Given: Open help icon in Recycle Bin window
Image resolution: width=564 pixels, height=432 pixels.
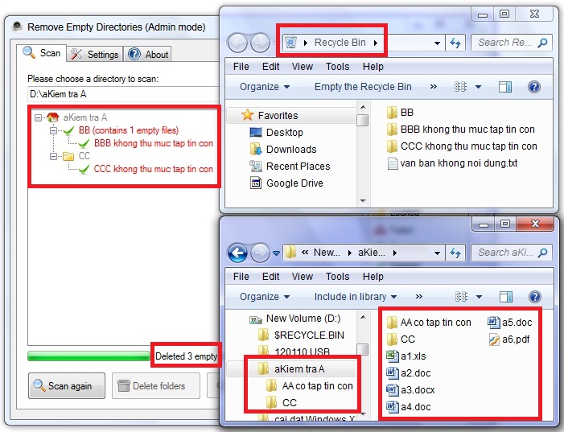Looking at the screenshot, I should (x=534, y=87).
